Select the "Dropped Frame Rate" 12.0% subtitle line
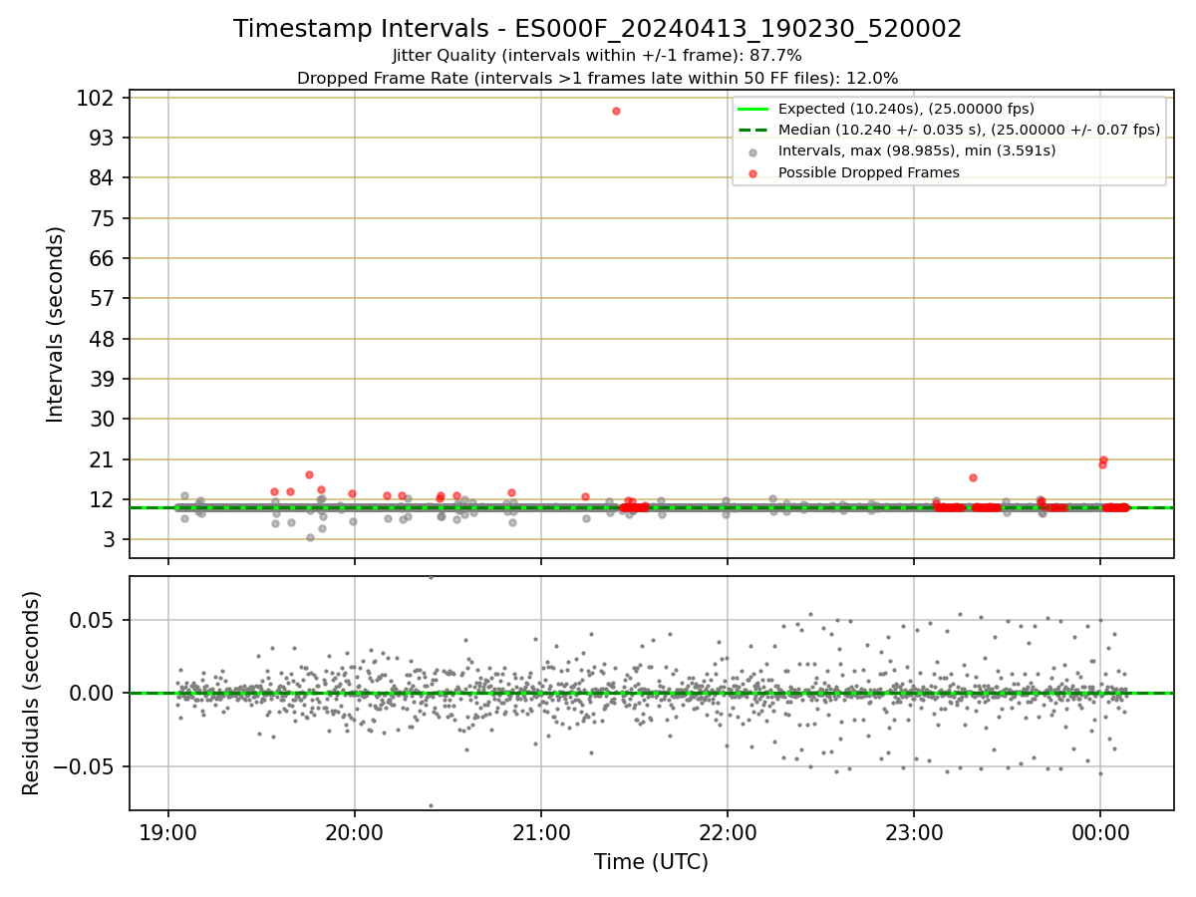This screenshot has height=897, width=1196. 597,78
